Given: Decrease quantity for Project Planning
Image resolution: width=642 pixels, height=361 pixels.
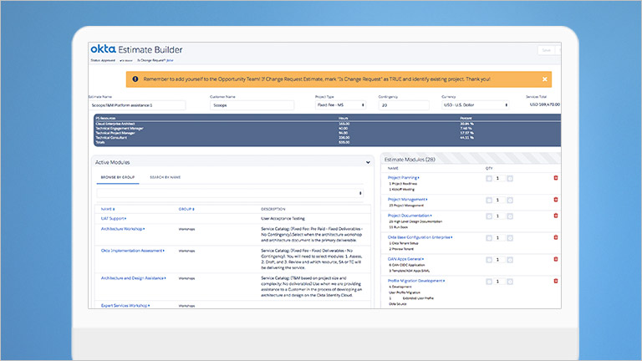Looking at the screenshot, I should [489, 179].
